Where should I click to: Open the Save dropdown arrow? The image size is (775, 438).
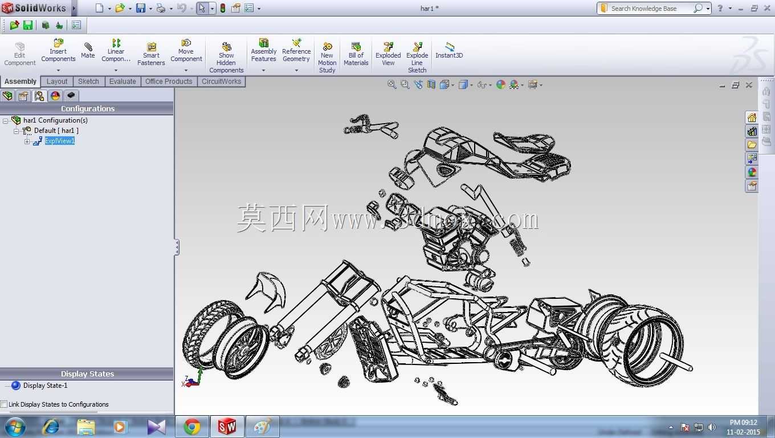click(x=150, y=9)
